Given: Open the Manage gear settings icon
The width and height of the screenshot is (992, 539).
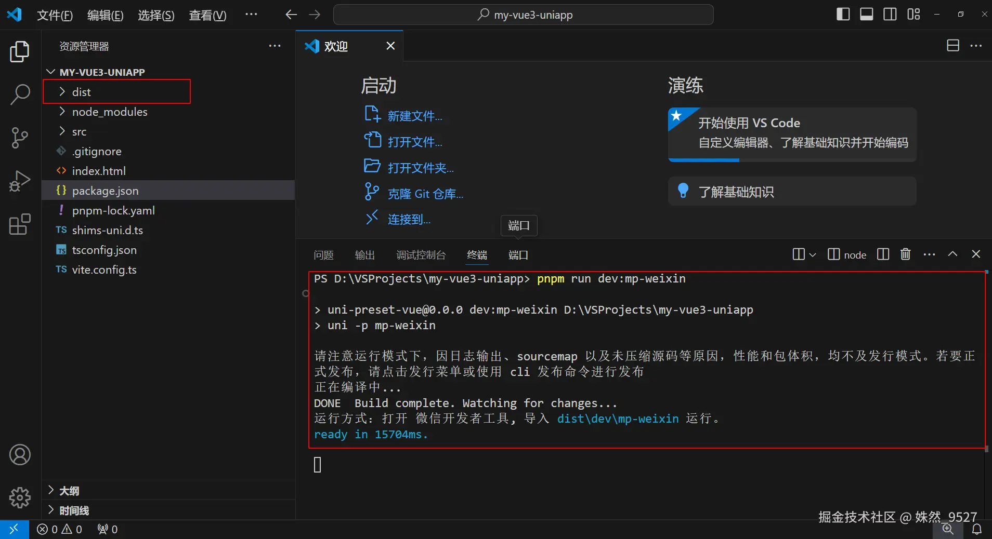Looking at the screenshot, I should coord(20,497).
